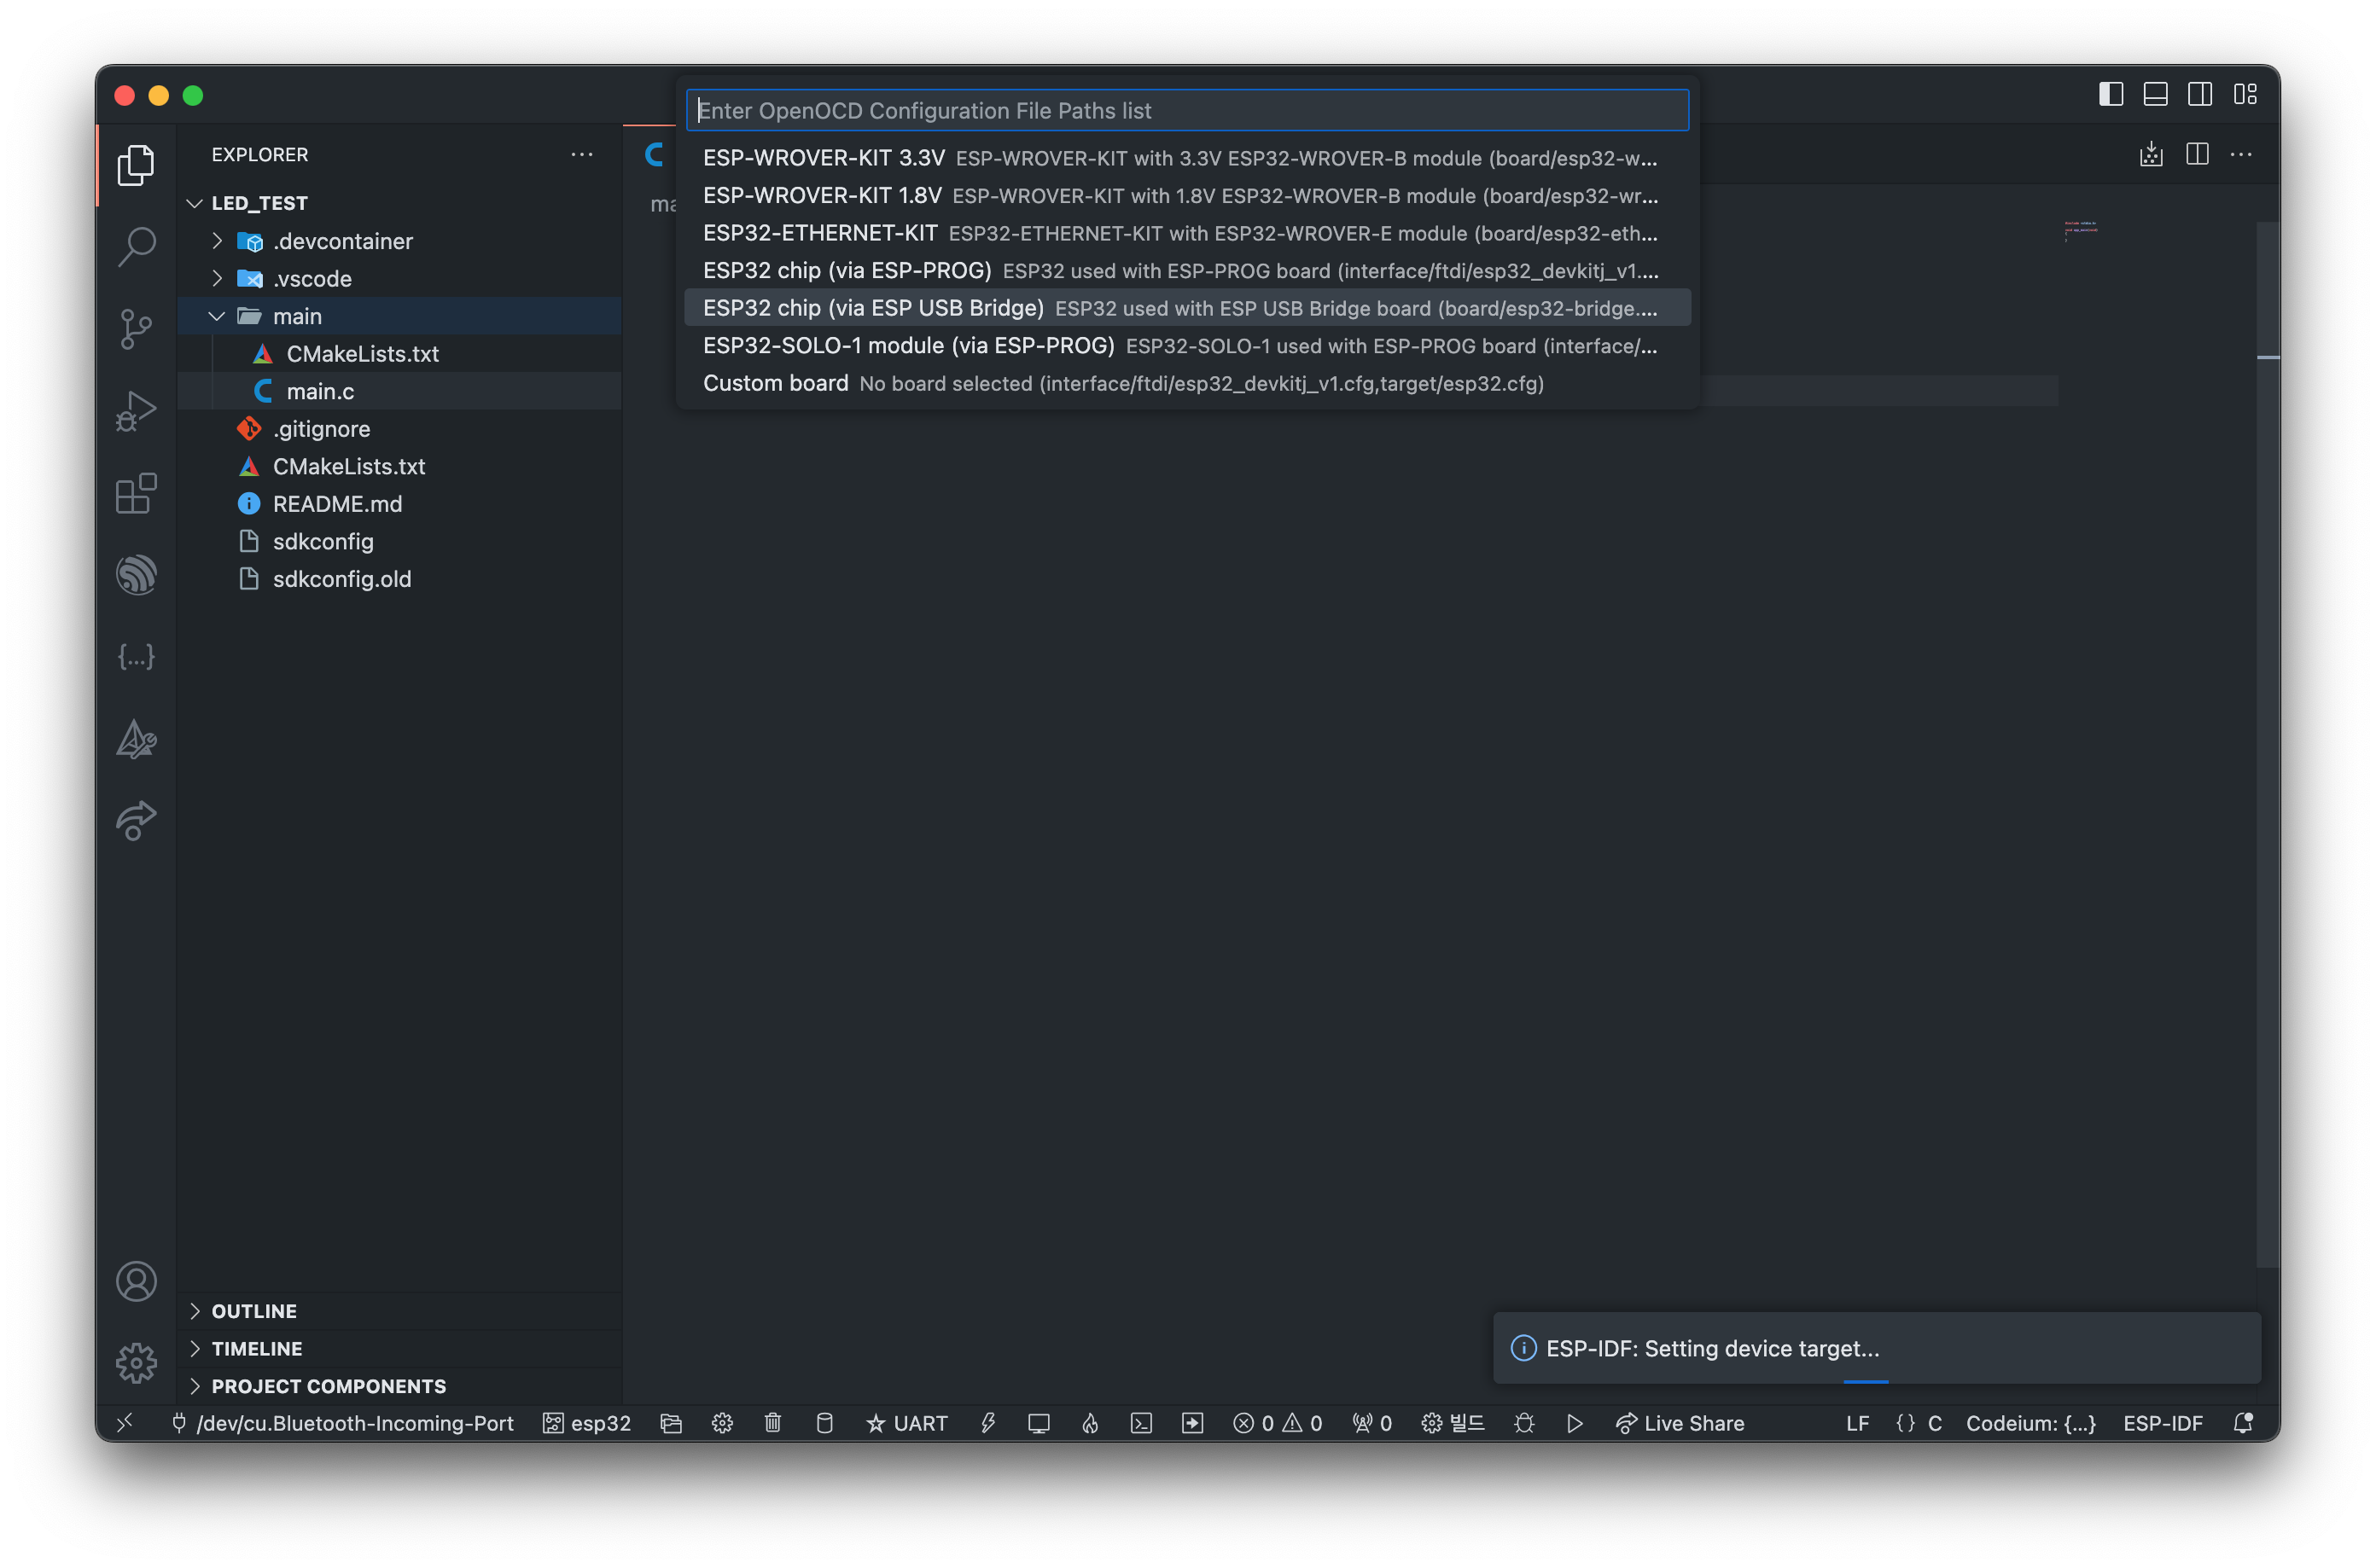Toggle the secondary side bar layout button

click(x=2200, y=94)
